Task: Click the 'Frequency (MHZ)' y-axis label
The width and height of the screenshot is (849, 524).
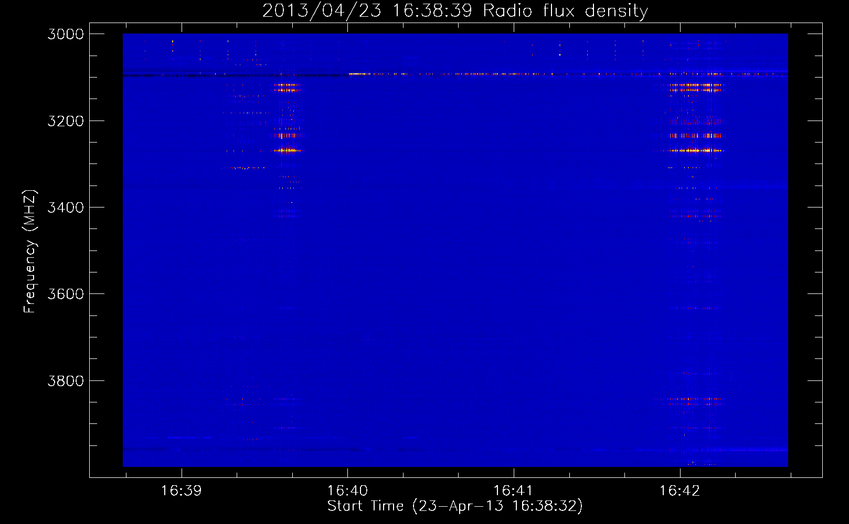Action: coord(30,251)
